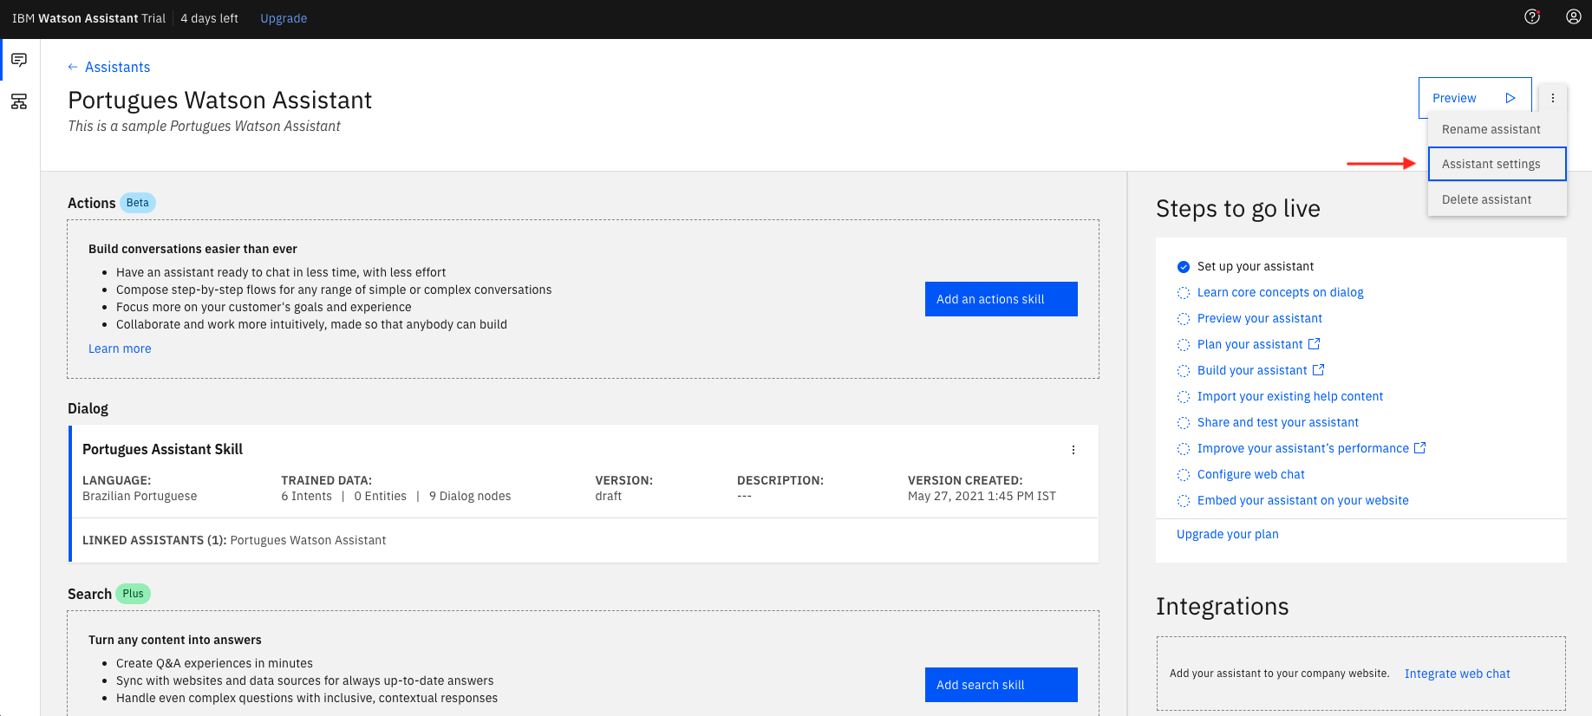Image resolution: width=1592 pixels, height=716 pixels.
Task: Click the back arrow before Assistants
Action: tap(73, 67)
